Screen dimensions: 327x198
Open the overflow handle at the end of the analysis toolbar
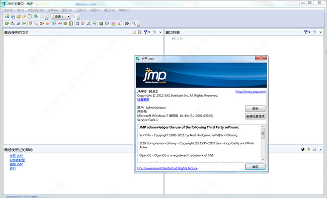(x=138, y=24)
